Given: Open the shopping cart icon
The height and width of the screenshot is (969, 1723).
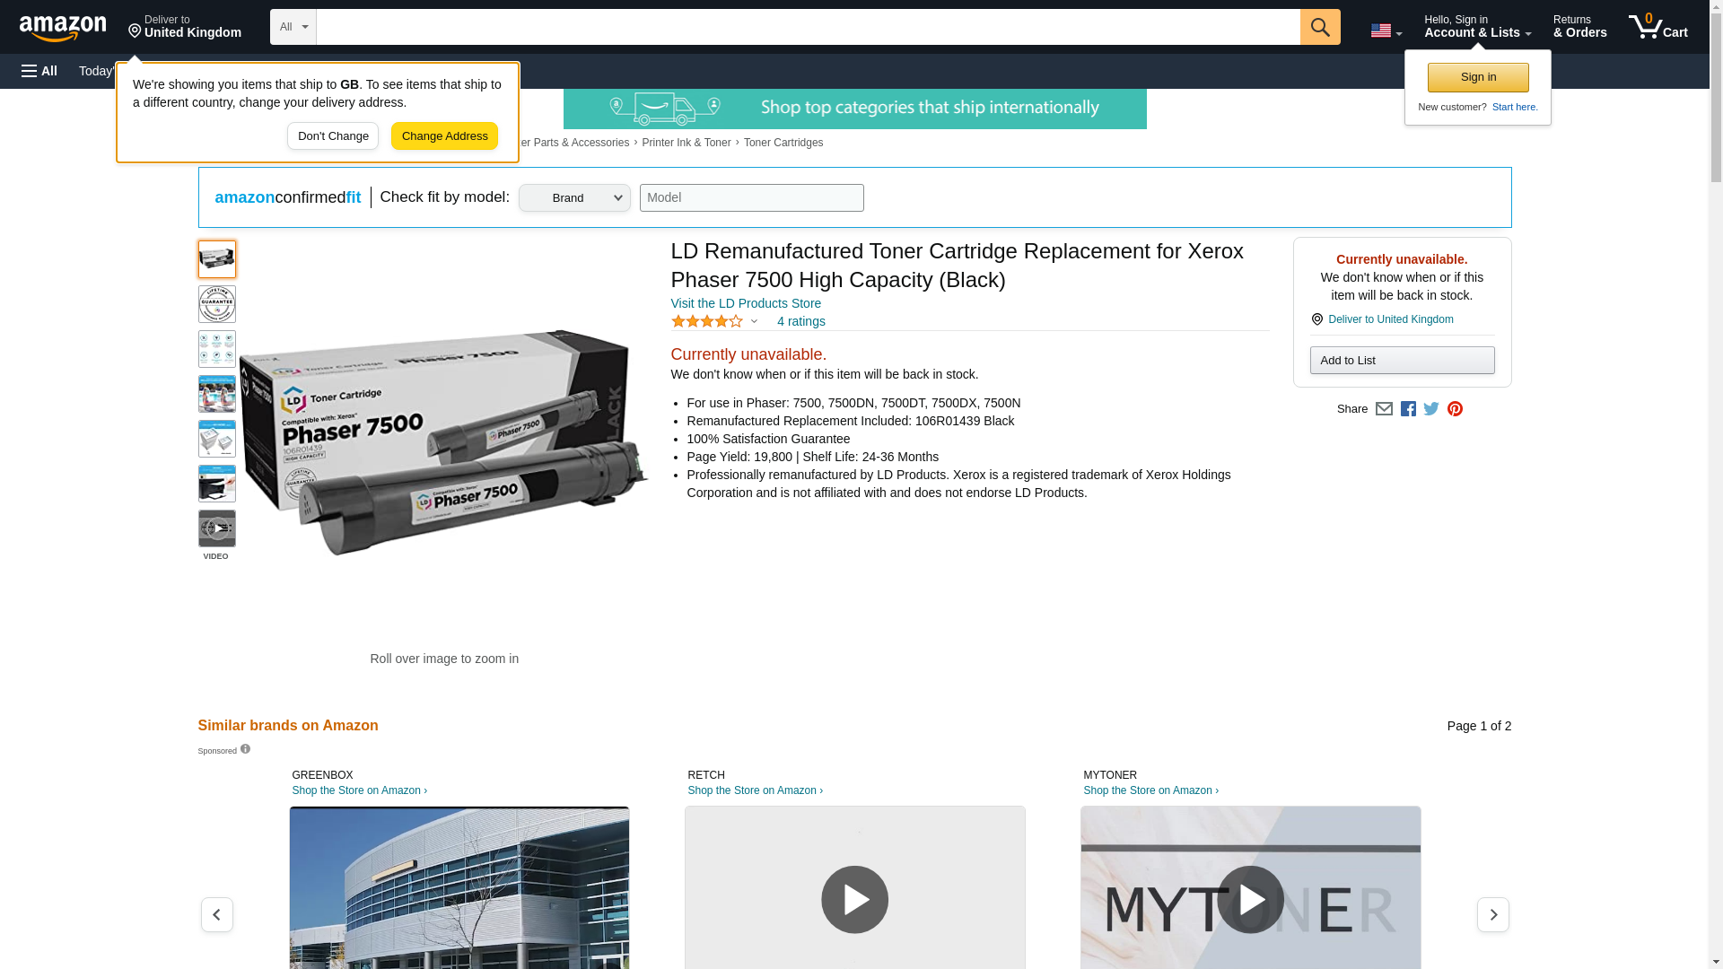Looking at the screenshot, I should [1657, 27].
